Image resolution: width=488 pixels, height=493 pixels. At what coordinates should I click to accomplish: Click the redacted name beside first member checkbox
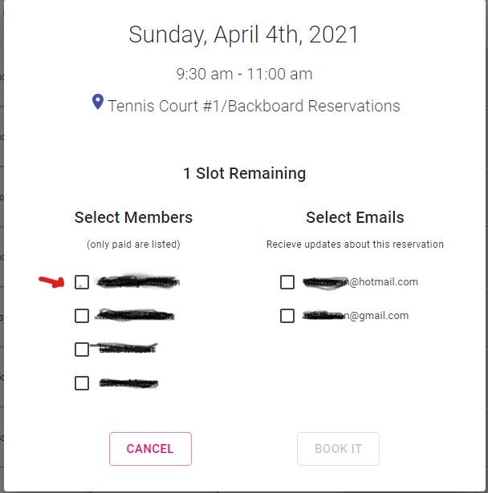point(139,281)
